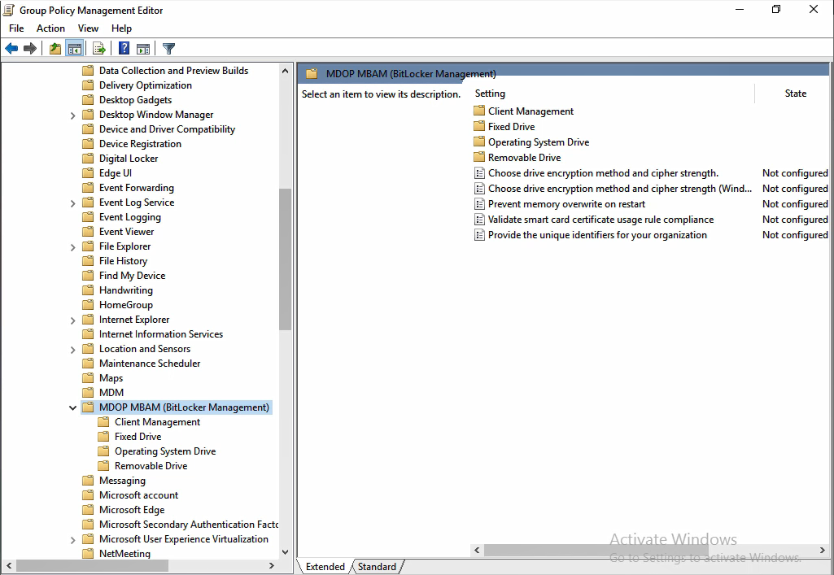Image resolution: width=834 pixels, height=575 pixels.
Task: Click Operating System Drive folder icon in right pane
Action: click(x=479, y=142)
